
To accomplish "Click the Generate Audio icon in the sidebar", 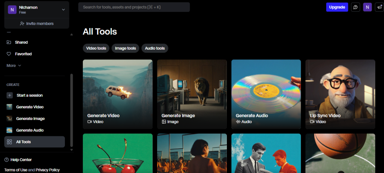I will [x=9, y=130].
